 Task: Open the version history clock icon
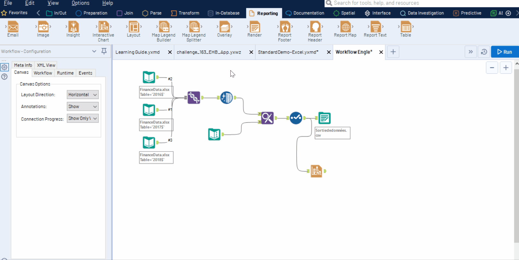pyautogui.click(x=484, y=52)
